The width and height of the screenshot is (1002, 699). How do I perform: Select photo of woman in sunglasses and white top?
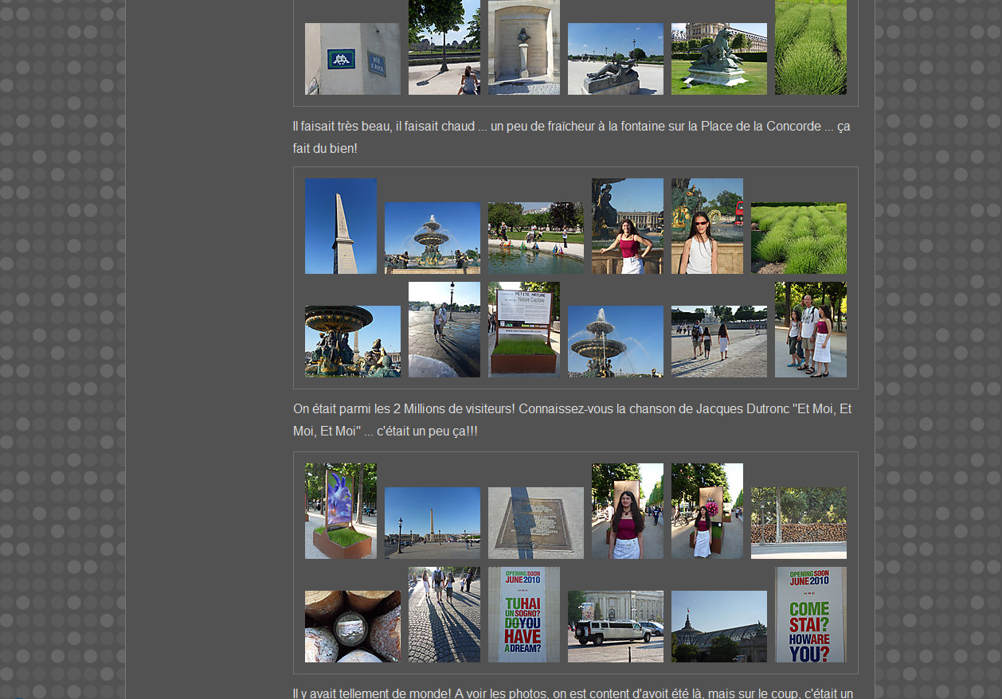pyautogui.click(x=706, y=226)
